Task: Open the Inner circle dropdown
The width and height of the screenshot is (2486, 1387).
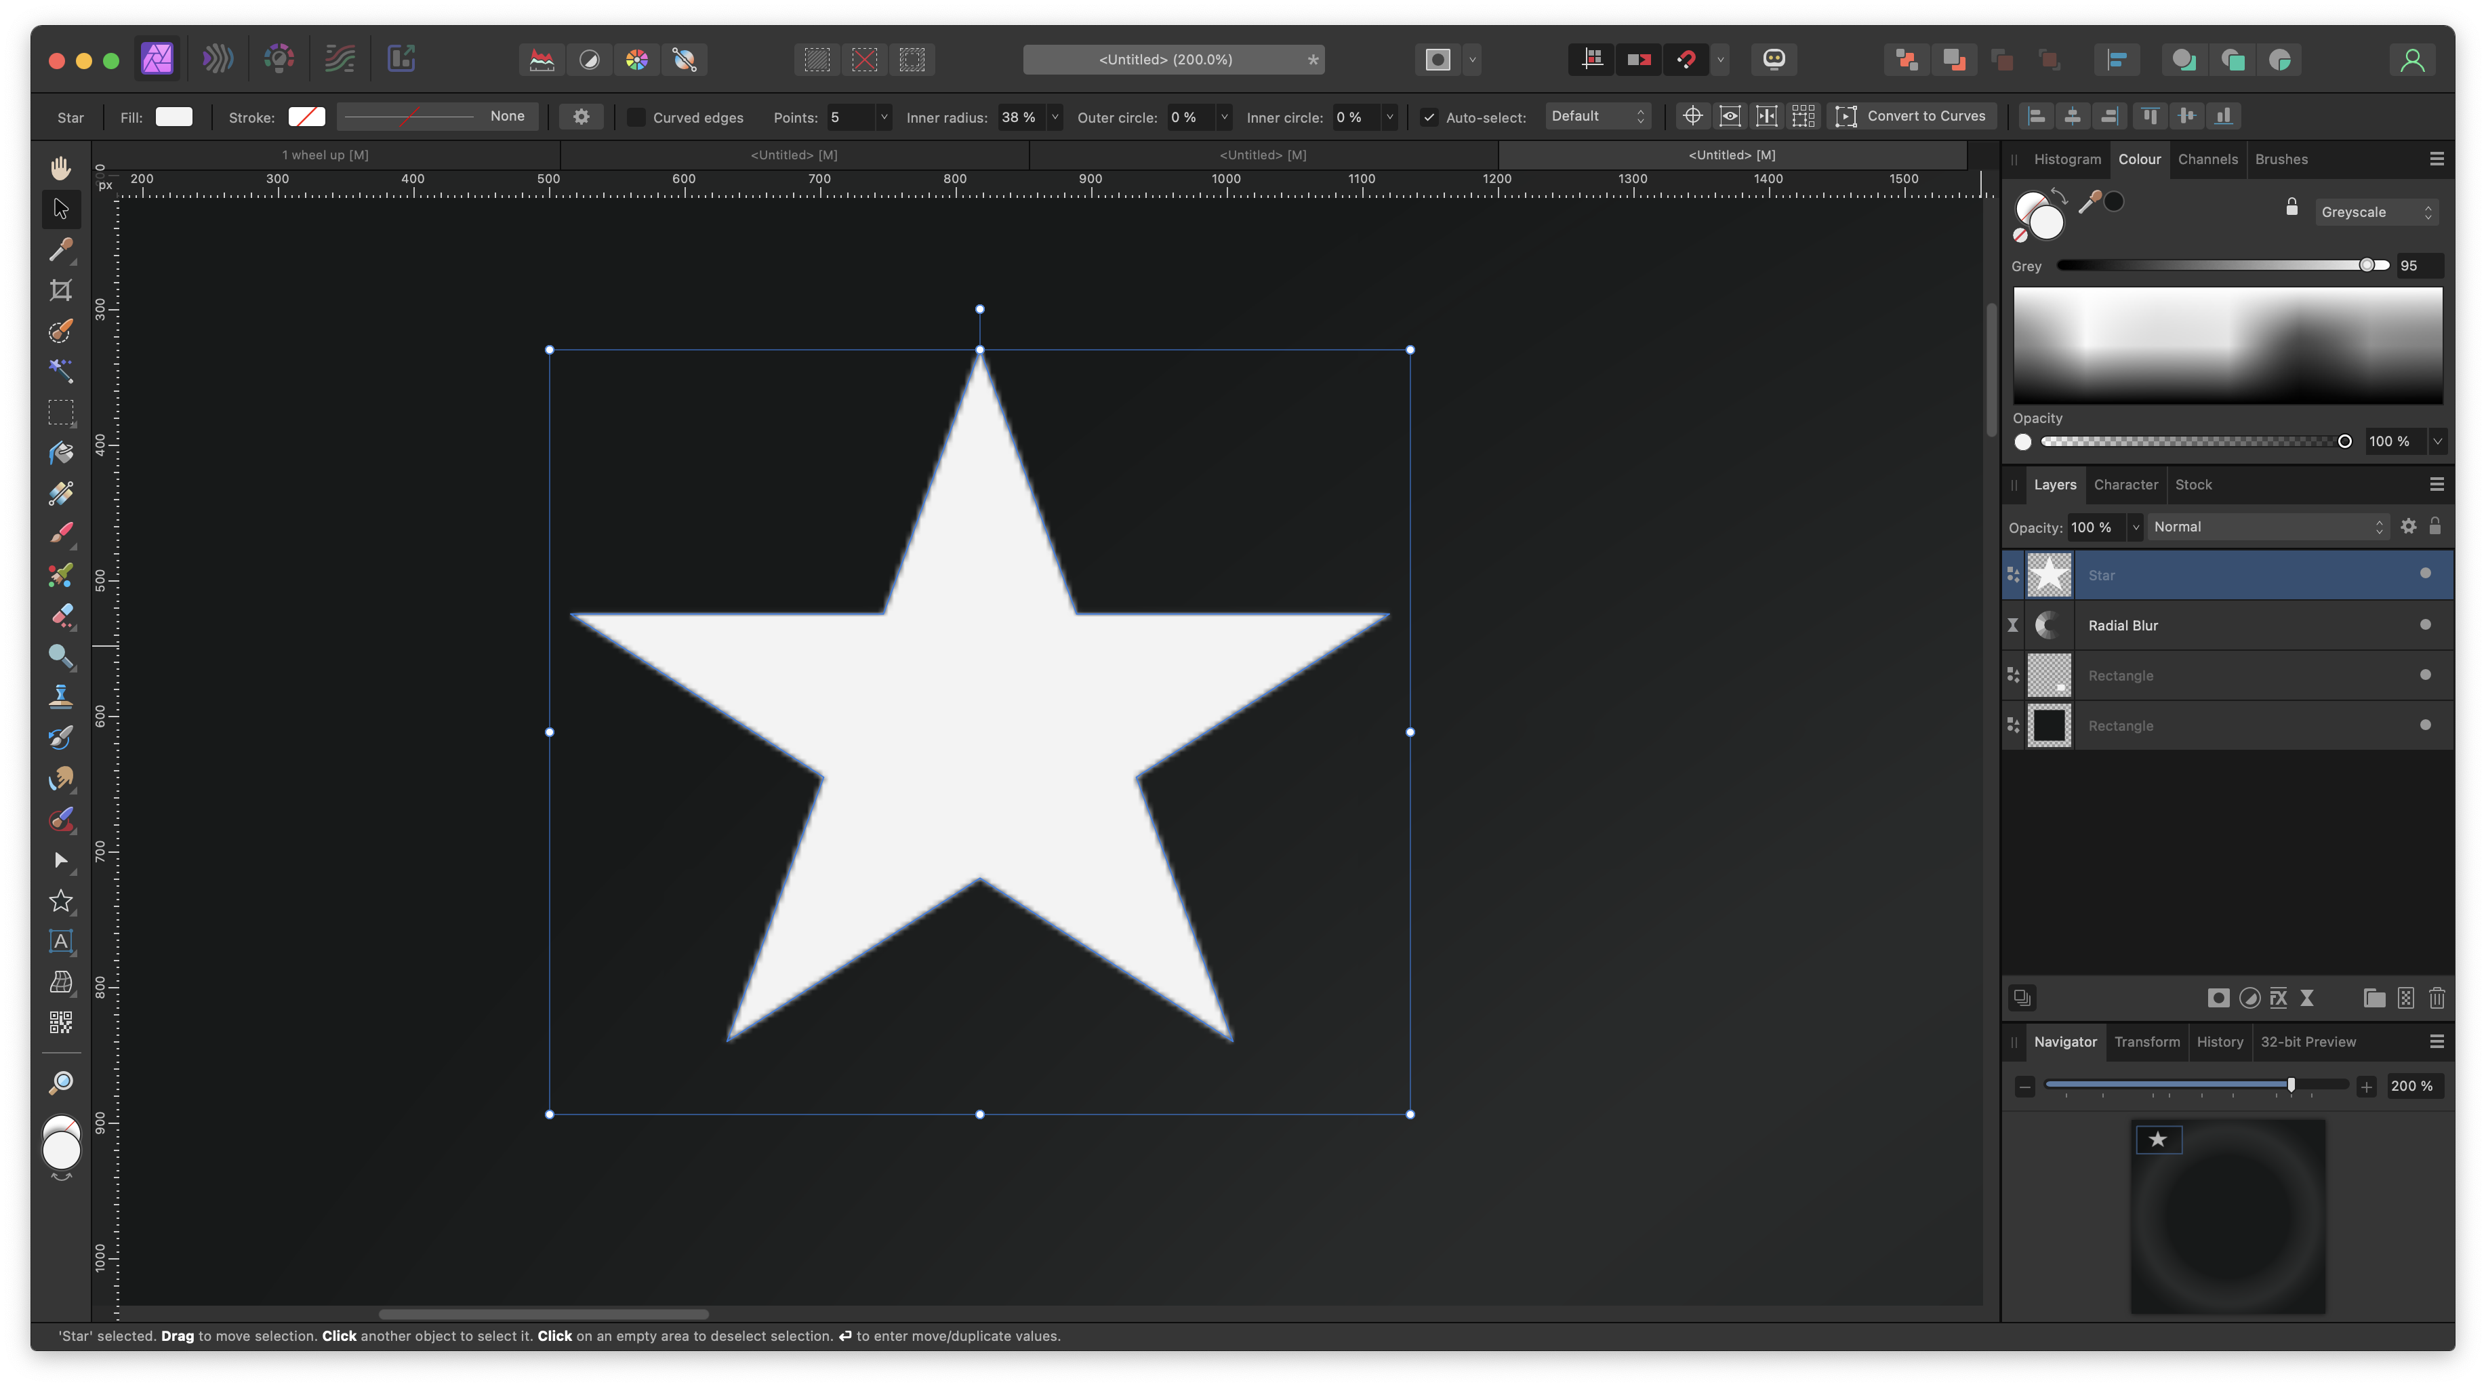Action: 1389,117
